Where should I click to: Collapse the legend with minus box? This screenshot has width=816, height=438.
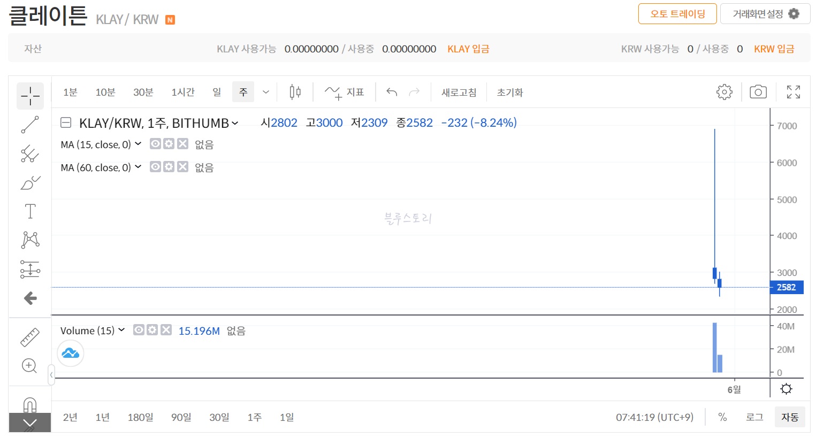coord(66,123)
